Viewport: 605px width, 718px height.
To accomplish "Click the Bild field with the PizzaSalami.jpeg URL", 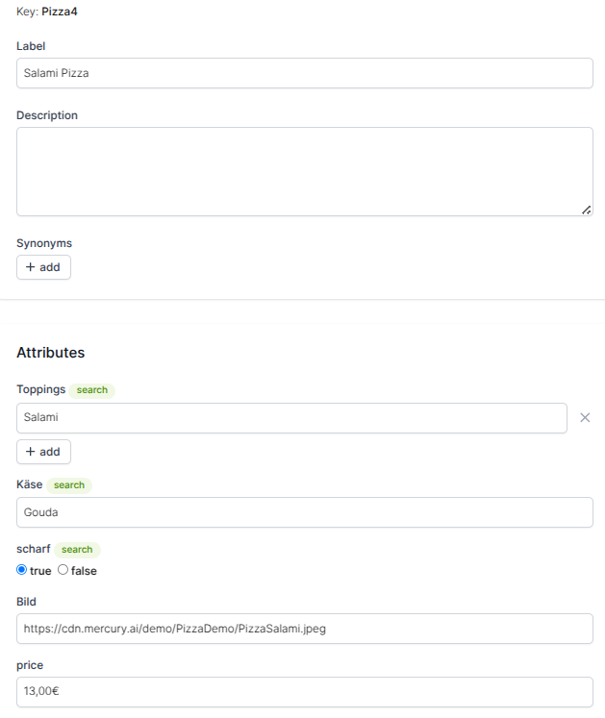I will point(305,629).
